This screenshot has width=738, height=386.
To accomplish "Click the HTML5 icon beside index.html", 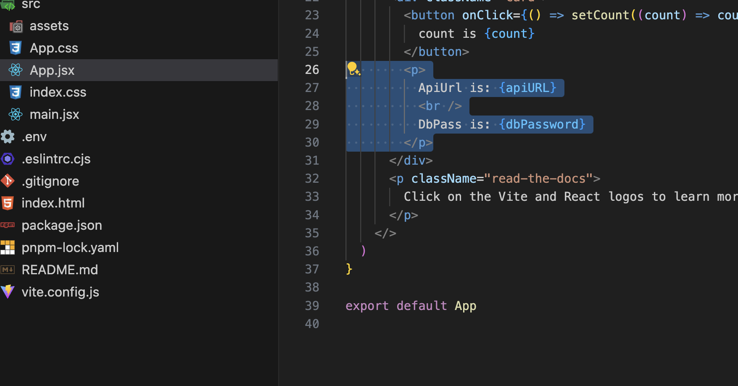I will pos(8,203).
